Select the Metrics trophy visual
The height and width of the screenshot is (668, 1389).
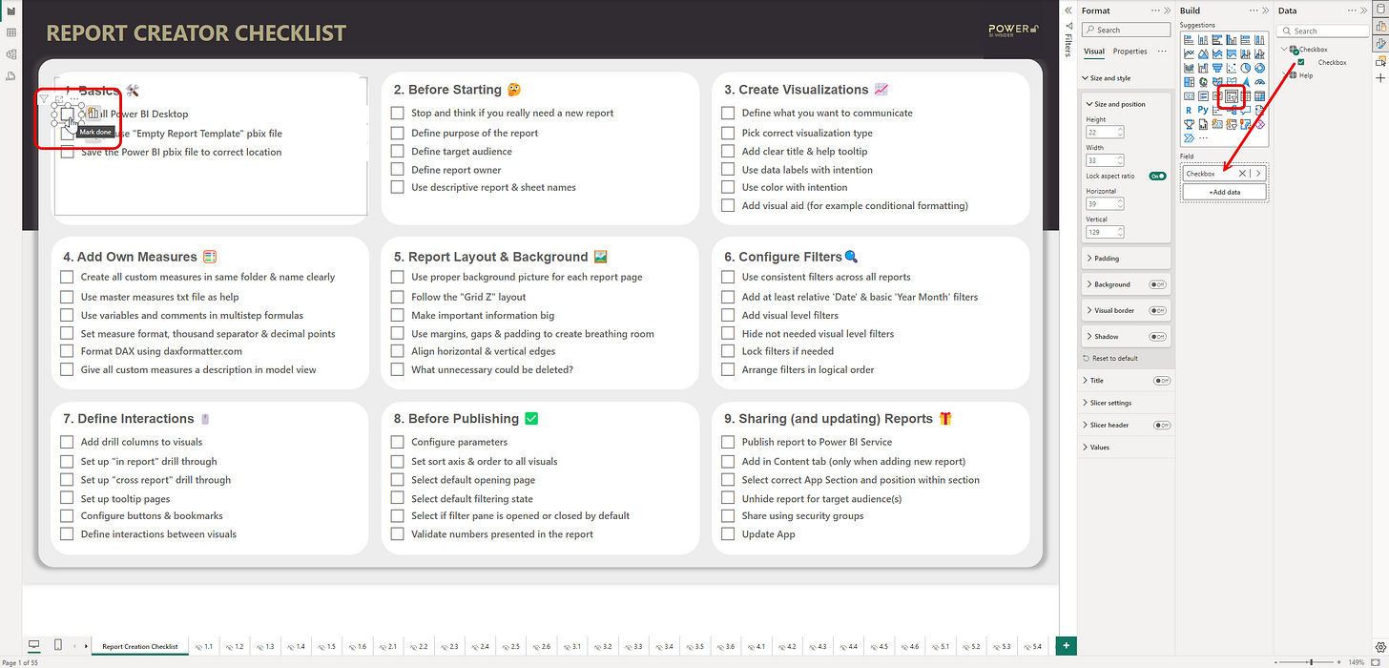pyautogui.click(x=1189, y=123)
